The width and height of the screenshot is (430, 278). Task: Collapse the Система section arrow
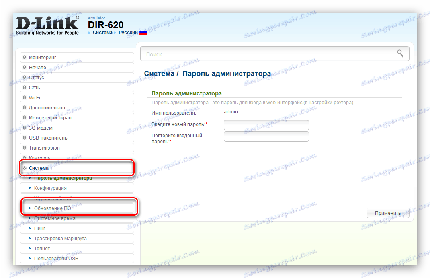point(25,168)
